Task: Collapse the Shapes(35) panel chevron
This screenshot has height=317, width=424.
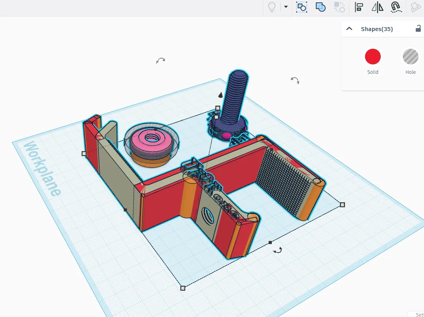Action: 349,29
